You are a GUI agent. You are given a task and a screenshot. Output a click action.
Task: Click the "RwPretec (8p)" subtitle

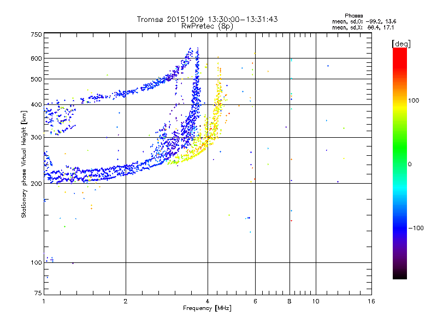(x=207, y=26)
